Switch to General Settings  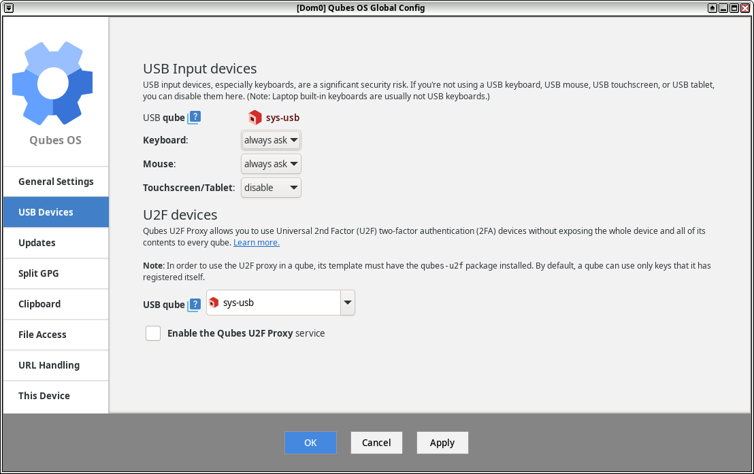[x=56, y=182]
